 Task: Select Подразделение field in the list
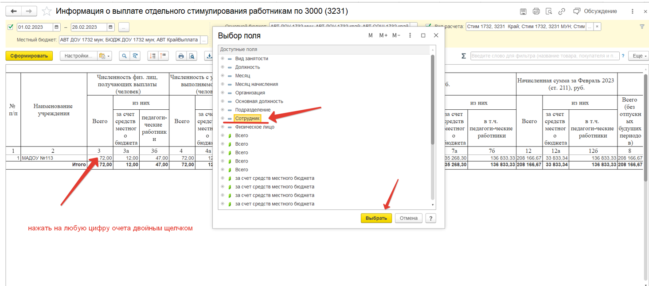click(x=253, y=110)
